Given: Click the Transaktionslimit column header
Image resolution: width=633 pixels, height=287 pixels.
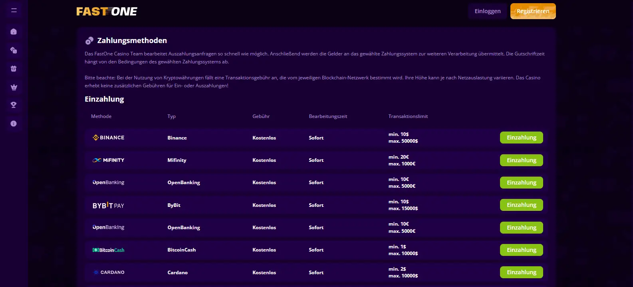Looking at the screenshot, I should point(408,116).
